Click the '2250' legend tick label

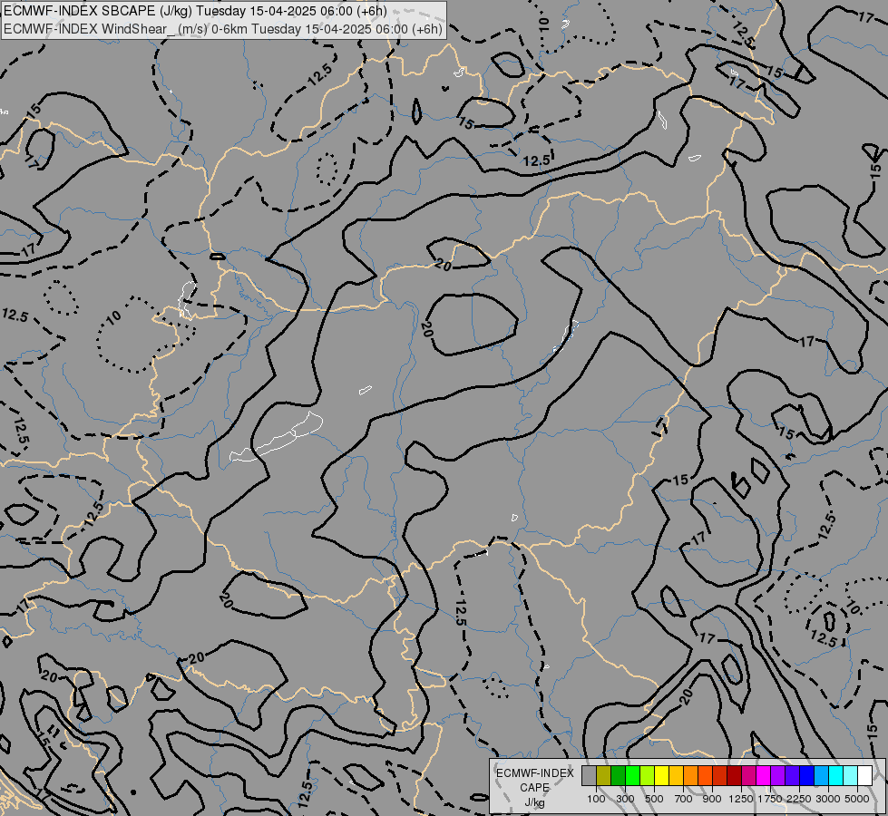point(799,799)
